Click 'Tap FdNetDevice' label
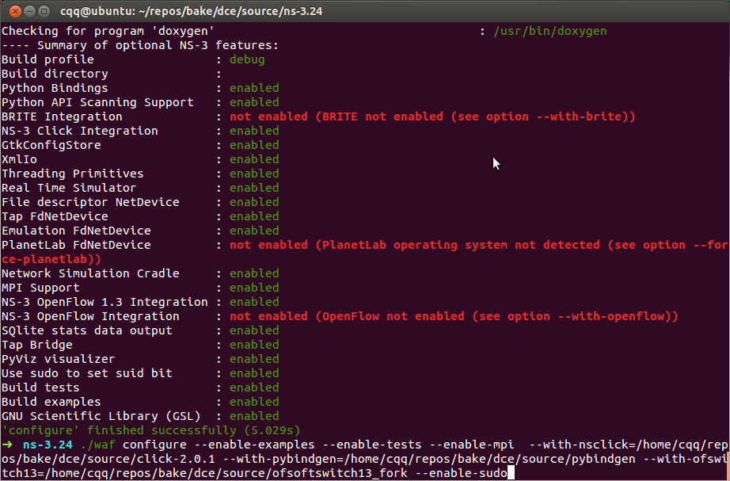Screen dimensions: 730x481 coord(55,217)
